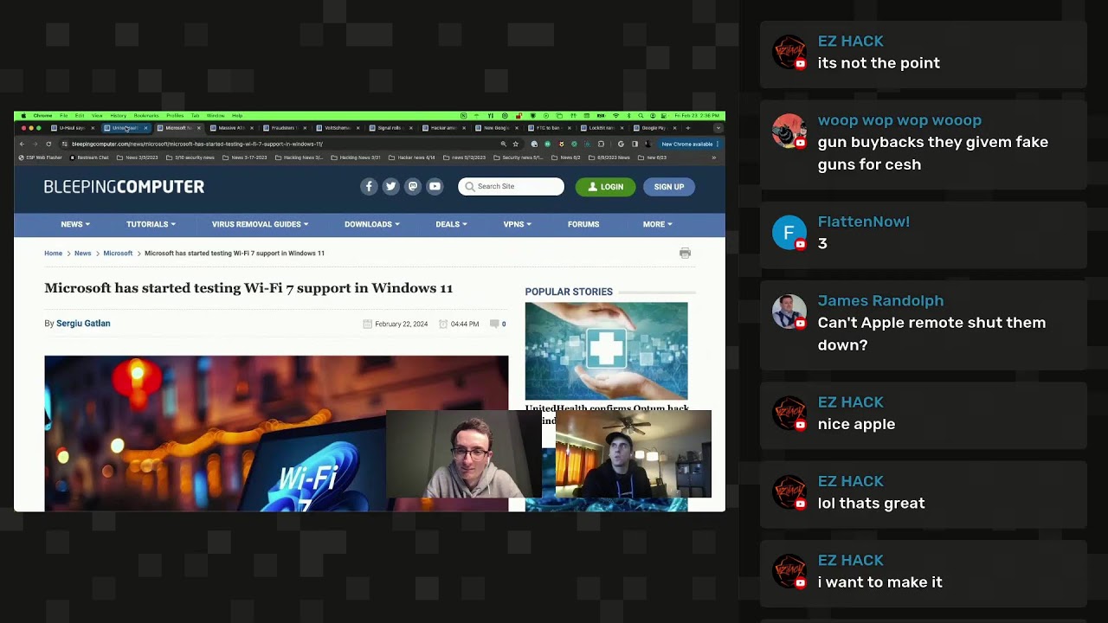The height and width of the screenshot is (623, 1108).
Task: Click the Bluetooth icon in menu bar
Action: click(628, 115)
